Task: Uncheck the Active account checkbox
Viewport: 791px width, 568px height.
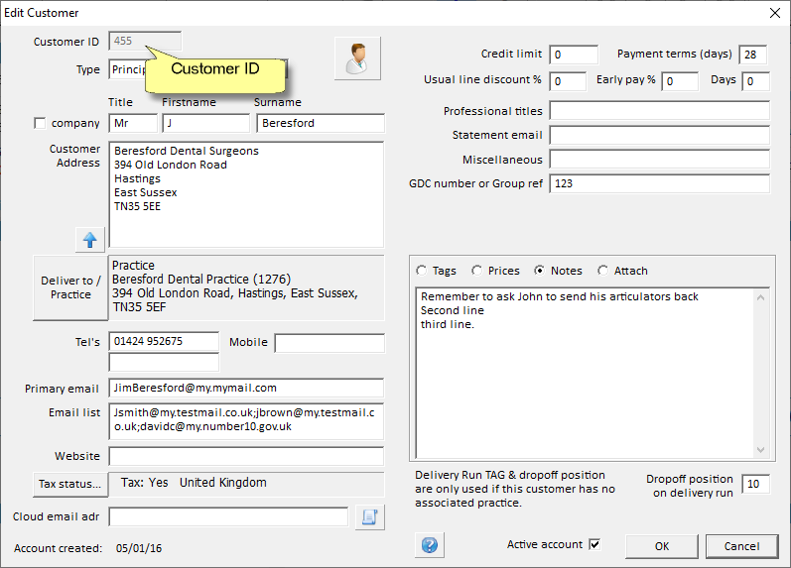Action: (x=594, y=544)
